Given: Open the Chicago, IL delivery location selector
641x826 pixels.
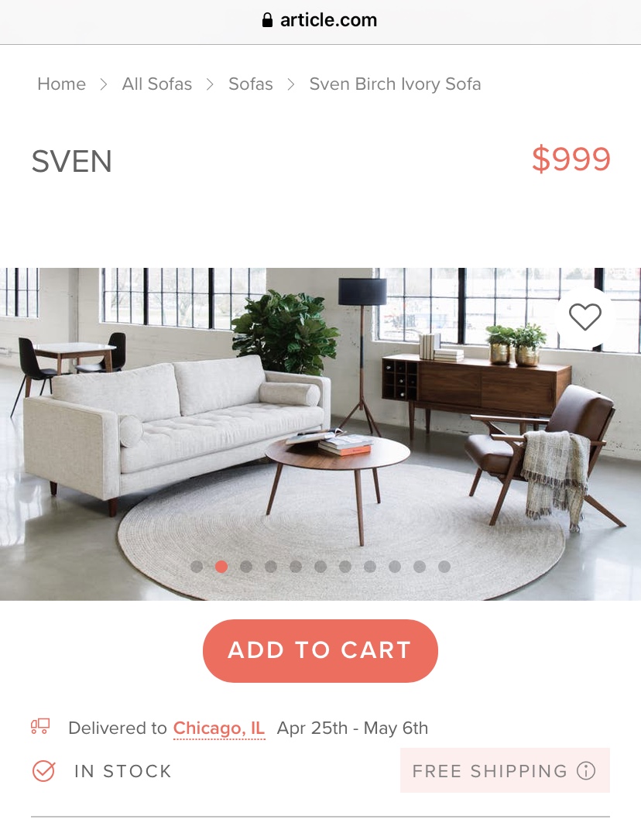Looking at the screenshot, I should [219, 728].
